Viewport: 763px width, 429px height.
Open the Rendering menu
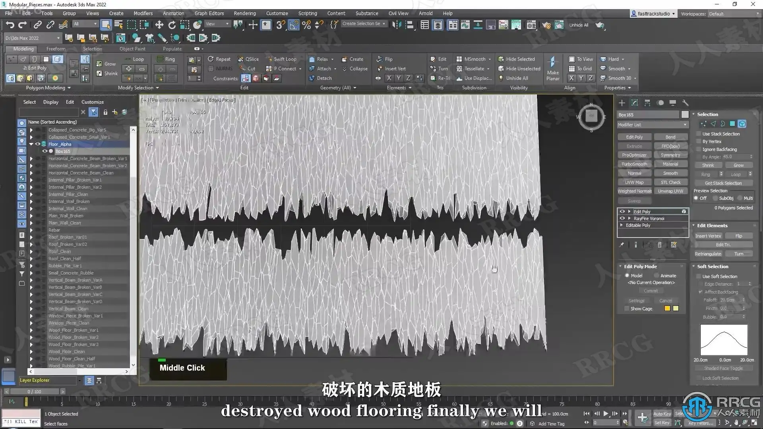pyautogui.click(x=244, y=13)
